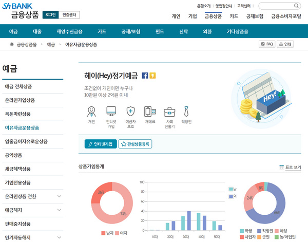The image size is (308, 242).
Task: Open the 예금 navigation tab
Action: 13,31
